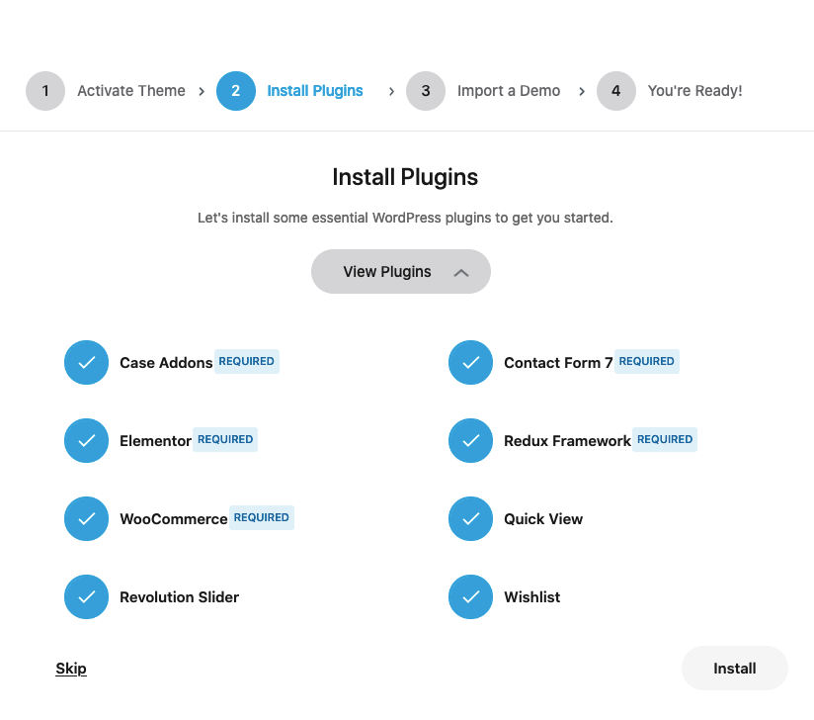
Task: Click the Install button
Action: (735, 668)
